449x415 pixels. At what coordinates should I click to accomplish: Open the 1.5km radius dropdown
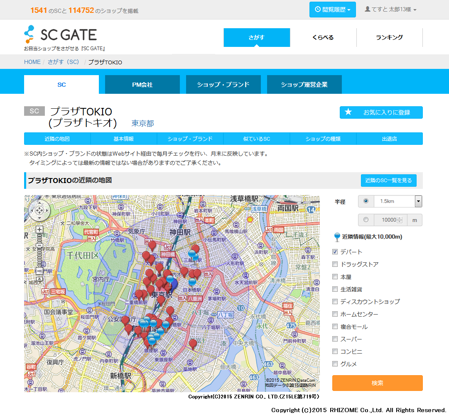tap(418, 201)
